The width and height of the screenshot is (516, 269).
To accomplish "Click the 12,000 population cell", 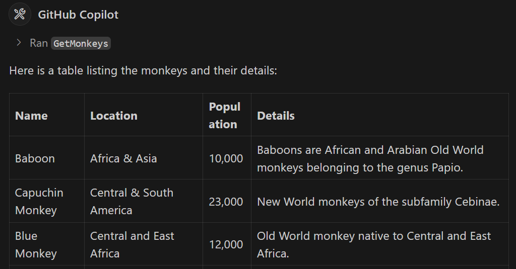I will click(x=226, y=245).
